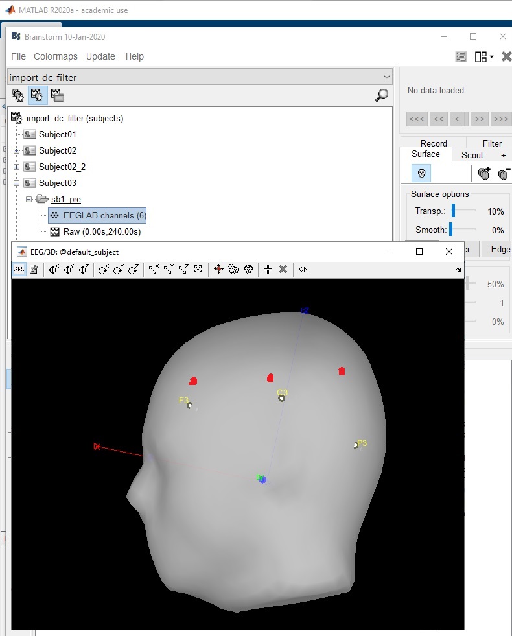Screen dimensions: 512x636
Task: Select the Translate along Z tool
Action: point(84,269)
